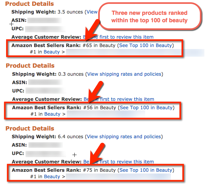Open Top 100 in Beauty link beside rank #75

point(146,170)
